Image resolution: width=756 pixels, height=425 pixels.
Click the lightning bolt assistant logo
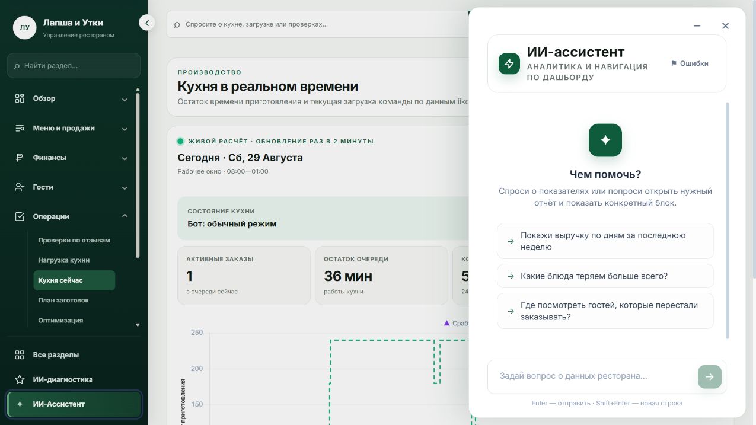click(509, 63)
